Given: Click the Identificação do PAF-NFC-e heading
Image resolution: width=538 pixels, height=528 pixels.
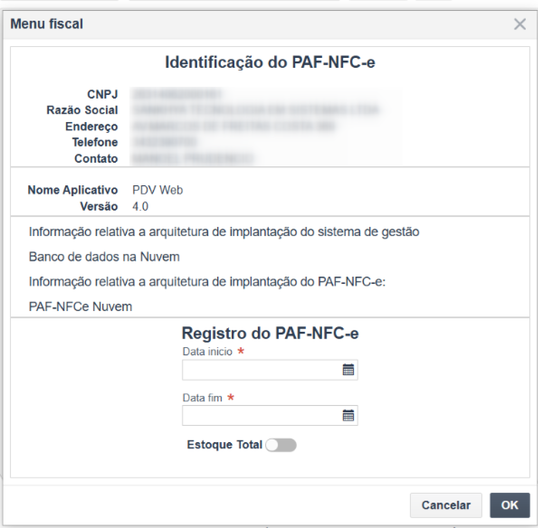Looking at the screenshot, I should 270,62.
